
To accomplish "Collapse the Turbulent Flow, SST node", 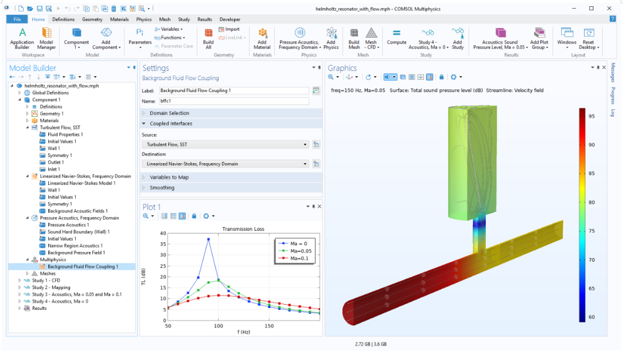I will tap(28, 128).
